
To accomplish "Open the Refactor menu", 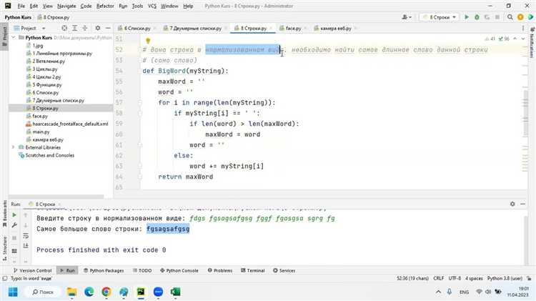I will pos(105,6).
